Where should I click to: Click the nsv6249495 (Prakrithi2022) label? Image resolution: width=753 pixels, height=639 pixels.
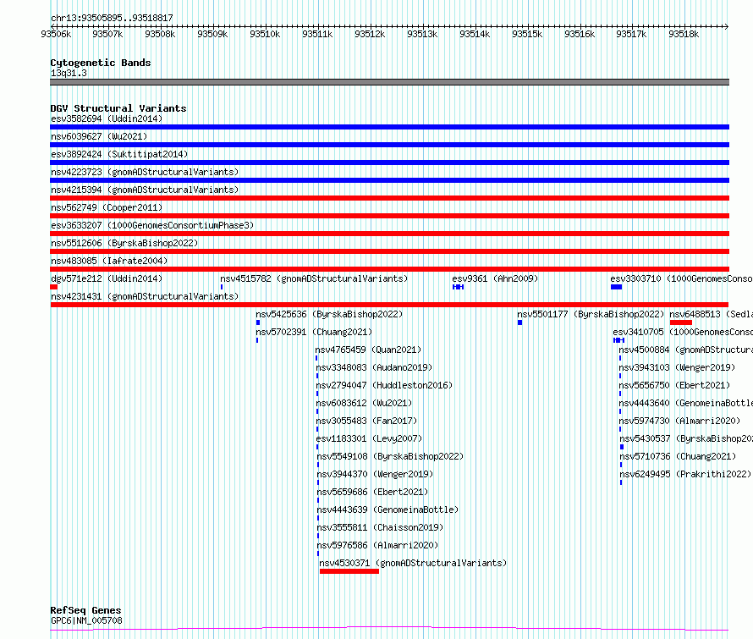[x=685, y=474]
